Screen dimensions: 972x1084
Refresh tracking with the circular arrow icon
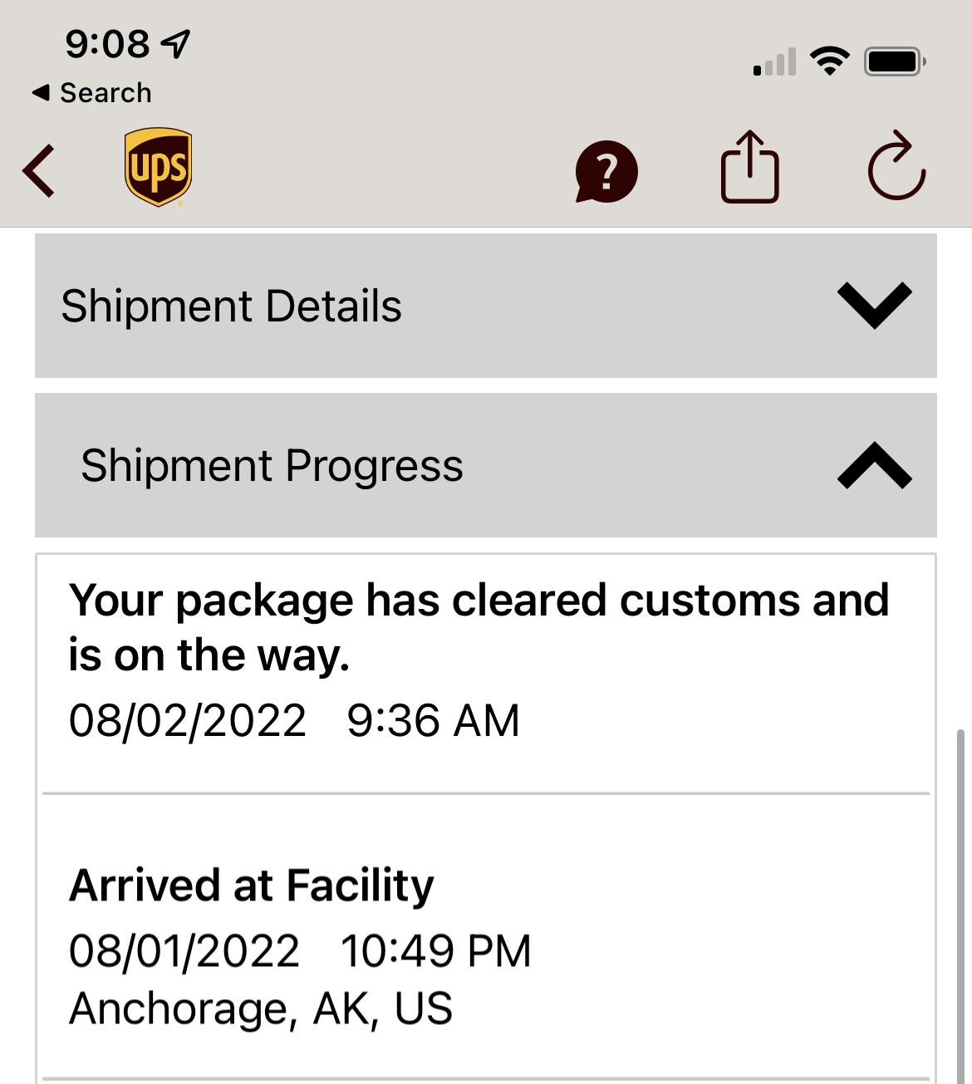click(x=896, y=165)
